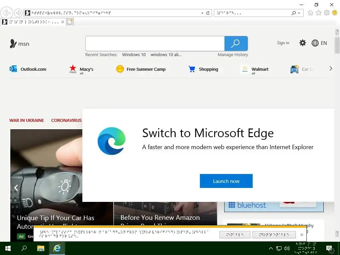Click the bluehost advertisement banner
This screenshot has height=255, width=340.
(274, 207)
